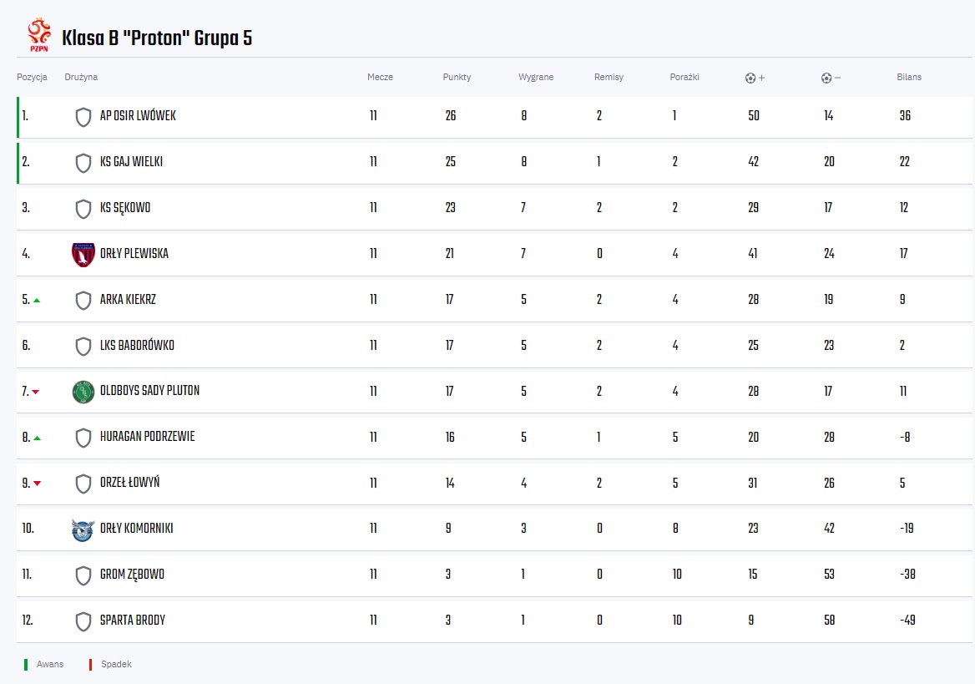Open the KS Sękowo team link
975x684 pixels.
[125, 208]
